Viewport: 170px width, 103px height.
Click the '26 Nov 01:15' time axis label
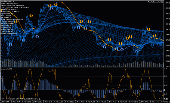(x=69, y=102)
